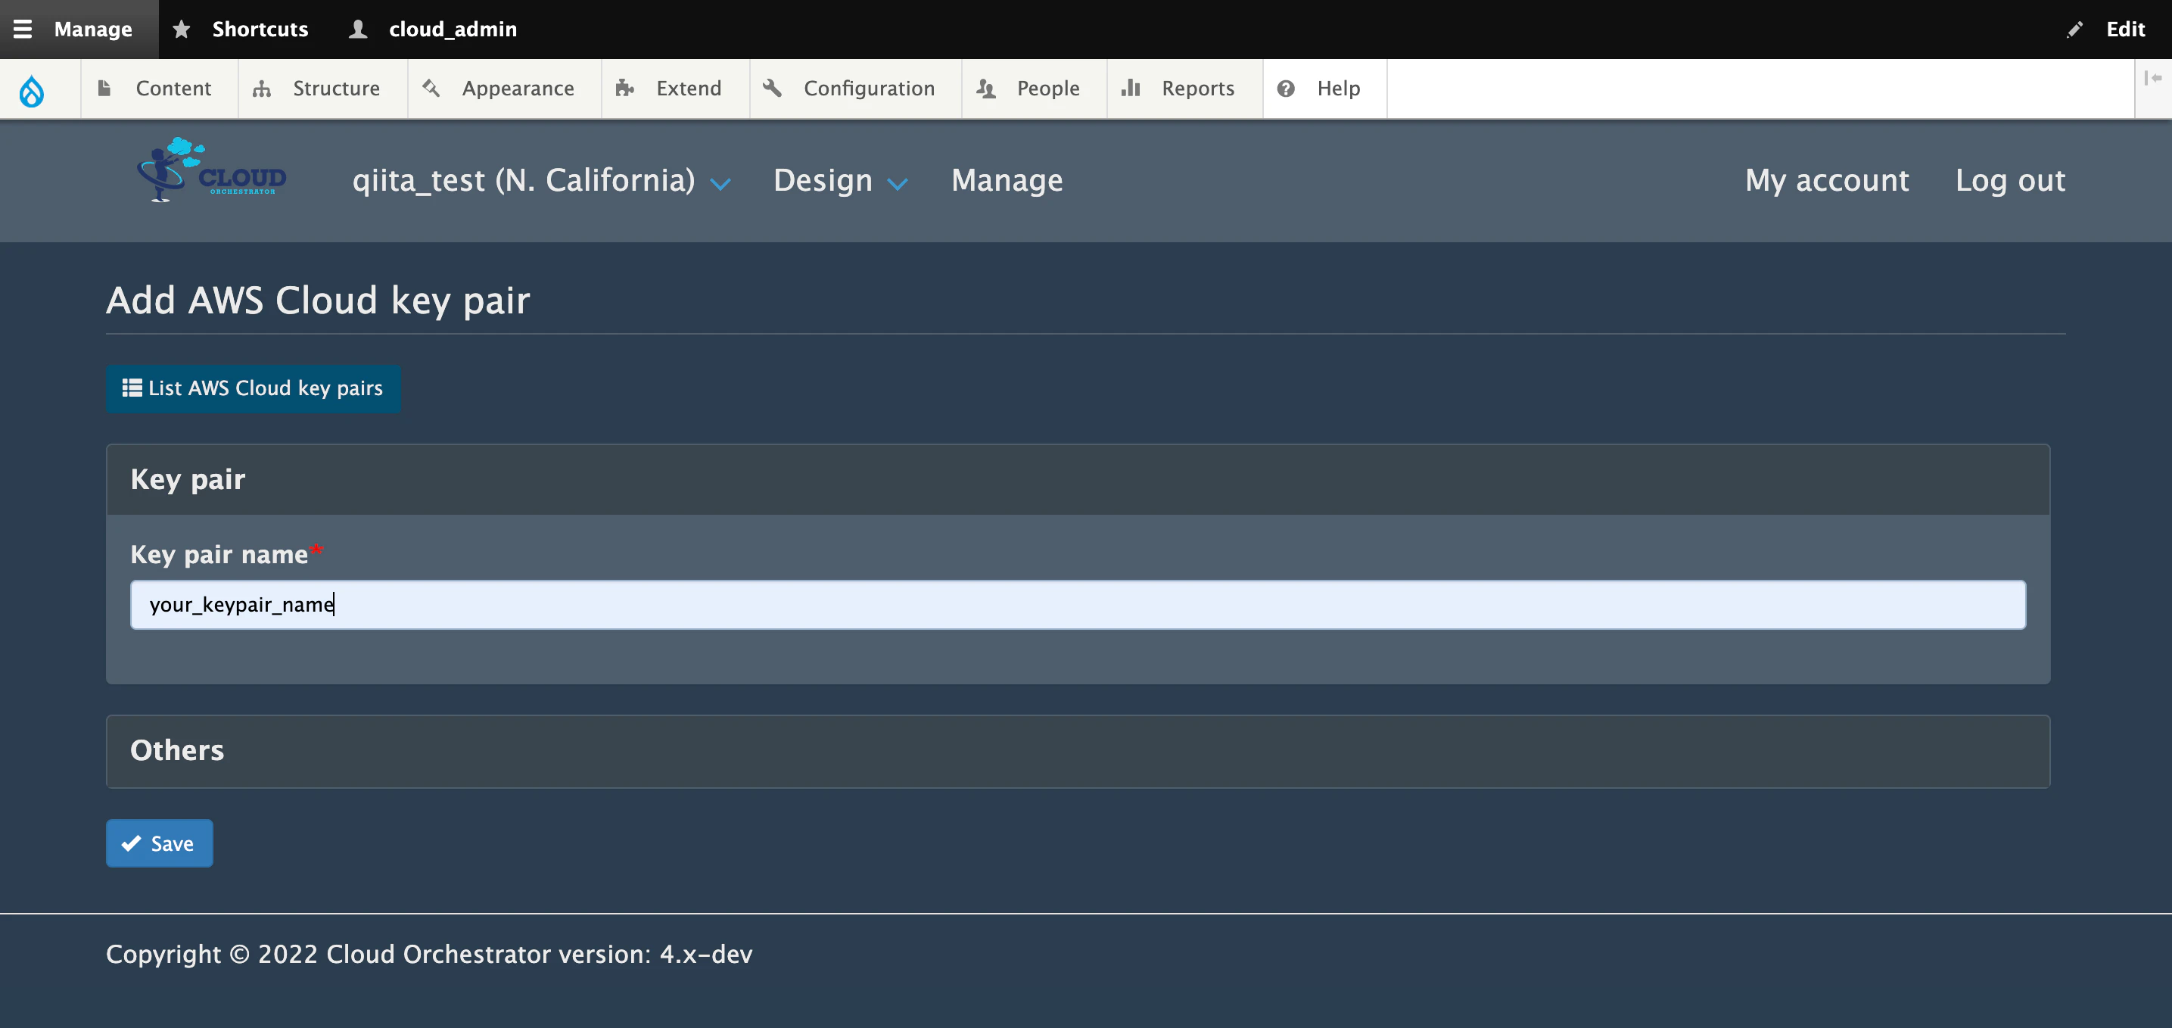Open the Appearance admin menu

pyautogui.click(x=503, y=89)
